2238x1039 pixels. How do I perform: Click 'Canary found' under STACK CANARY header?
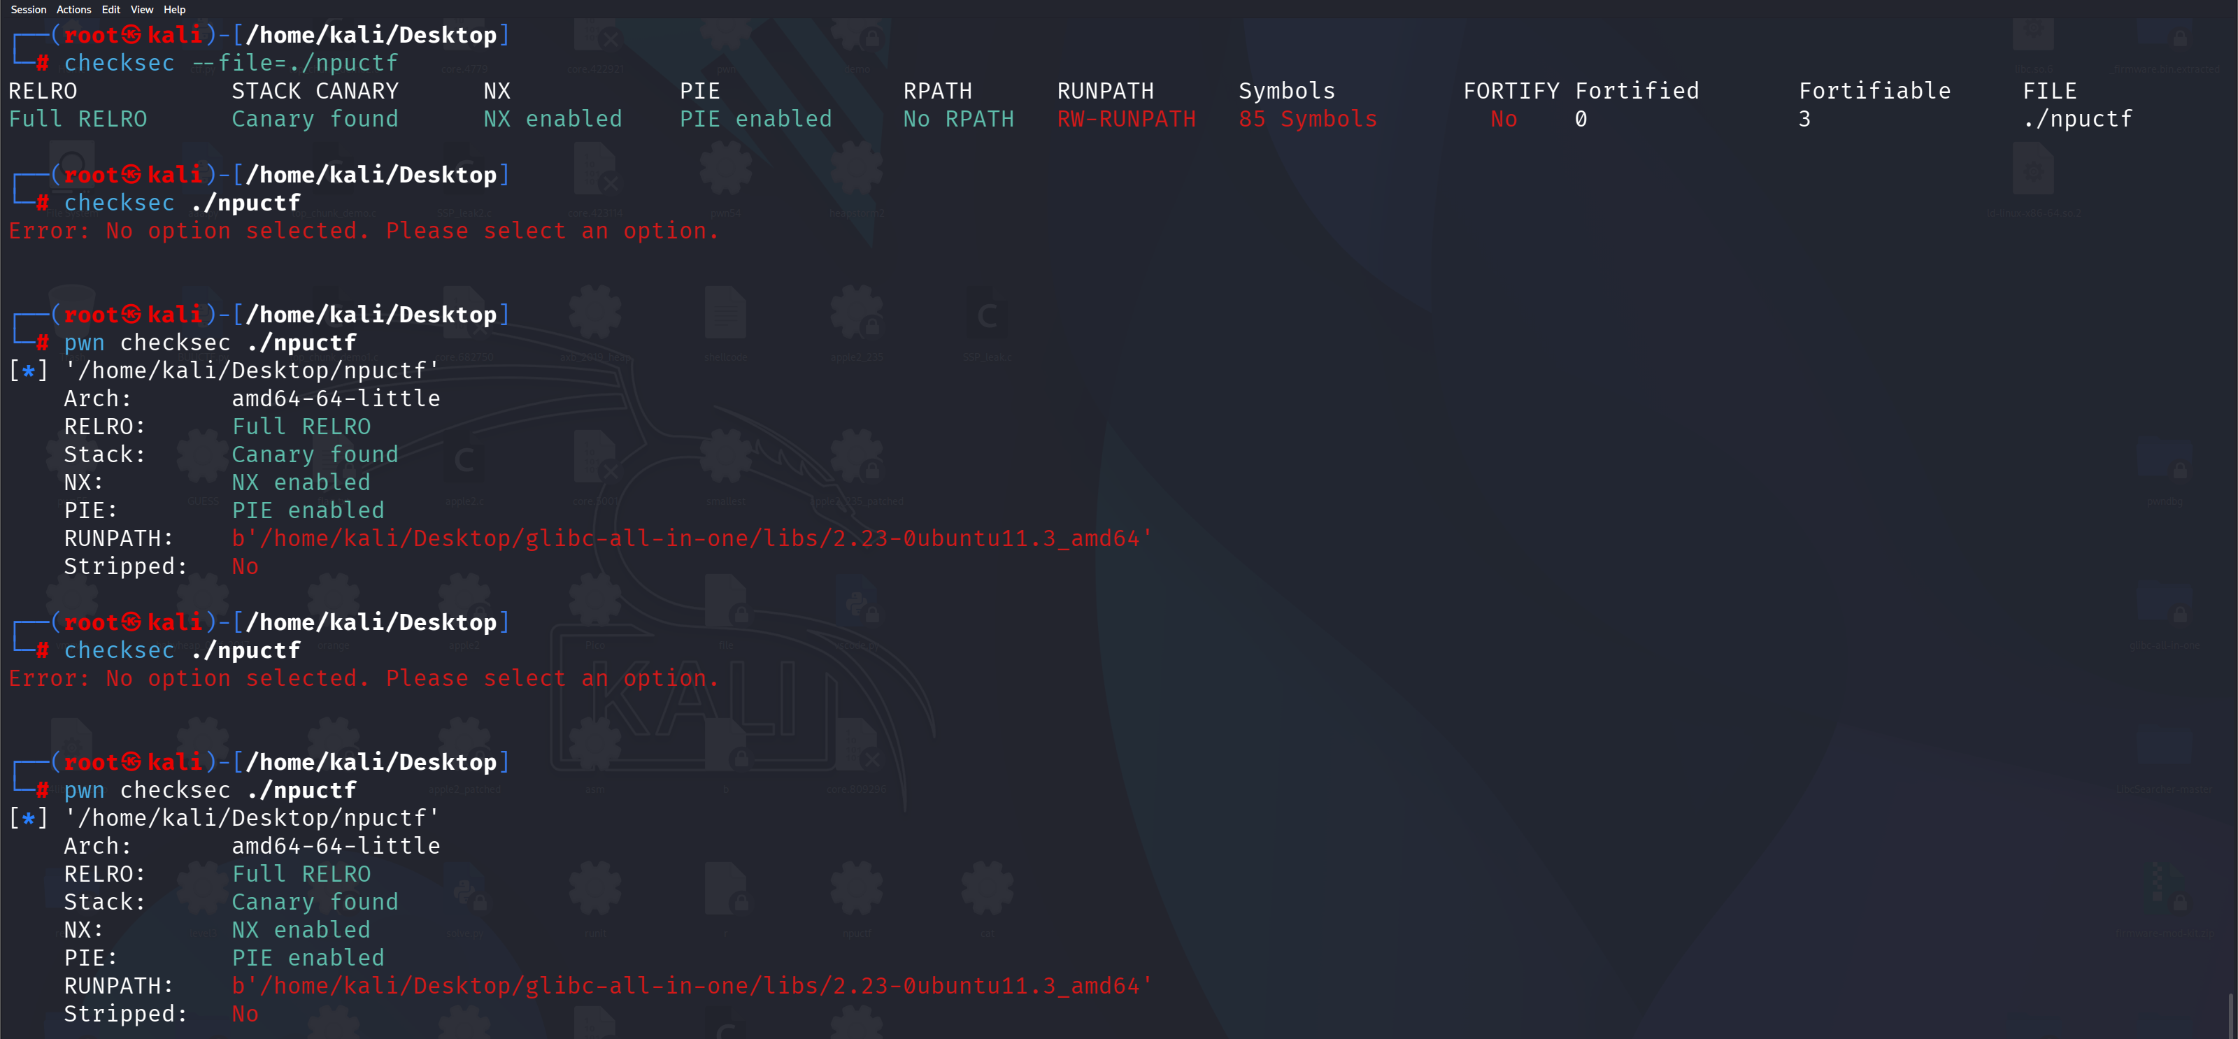coord(315,119)
